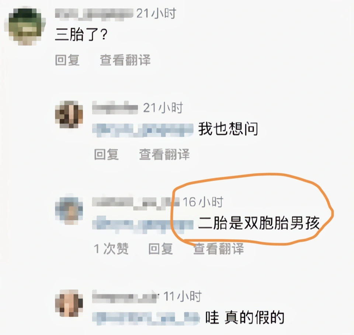
Task: Click the "16小时" timestamp
Action: point(203,202)
